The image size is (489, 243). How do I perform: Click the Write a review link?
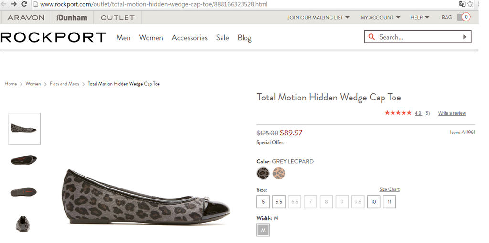coord(452,113)
